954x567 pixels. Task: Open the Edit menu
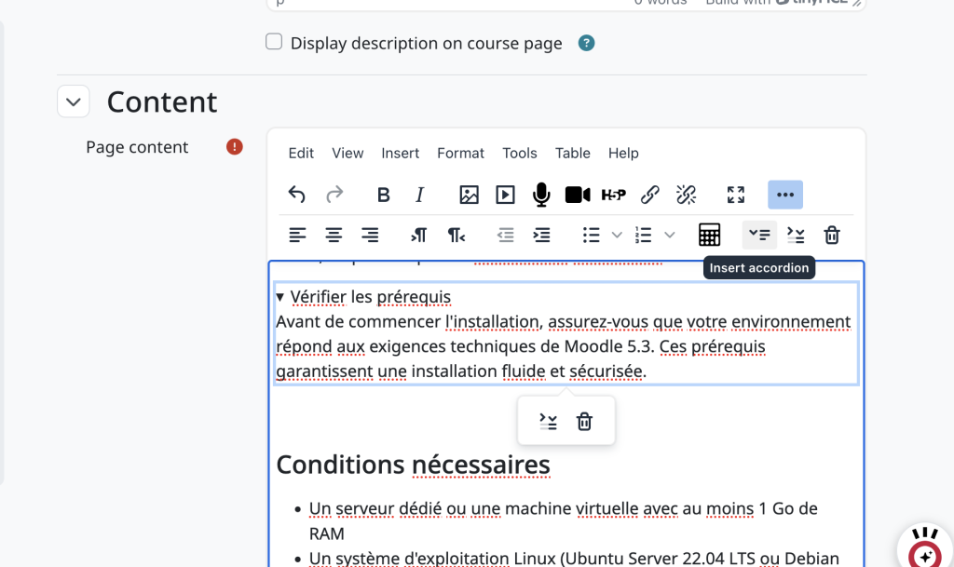point(301,153)
